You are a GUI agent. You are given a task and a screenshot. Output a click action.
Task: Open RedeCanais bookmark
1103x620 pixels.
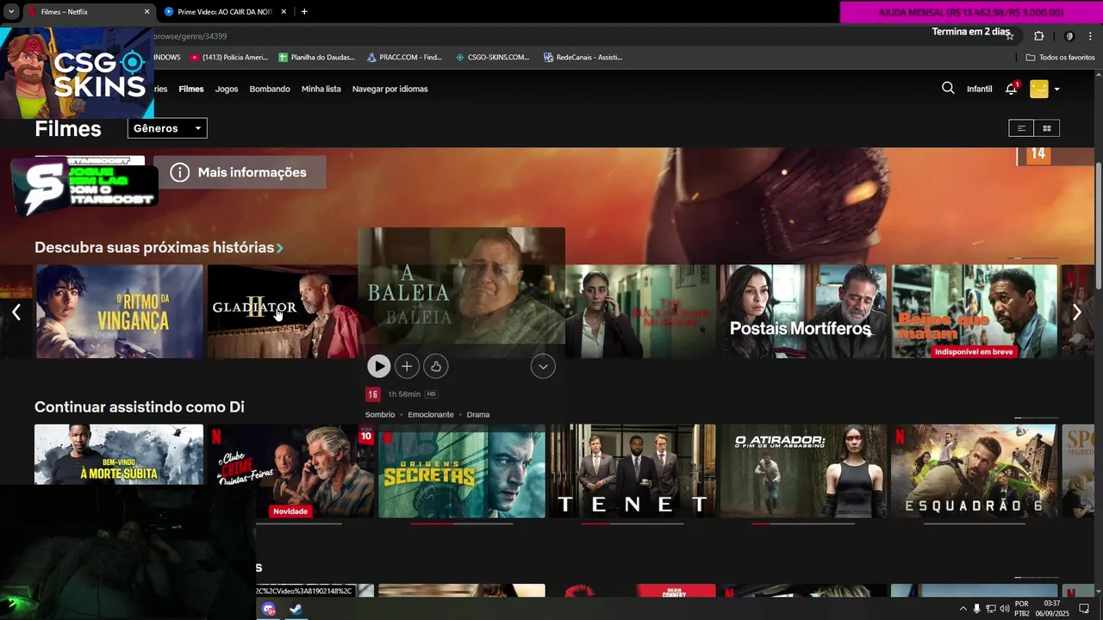pyautogui.click(x=583, y=57)
